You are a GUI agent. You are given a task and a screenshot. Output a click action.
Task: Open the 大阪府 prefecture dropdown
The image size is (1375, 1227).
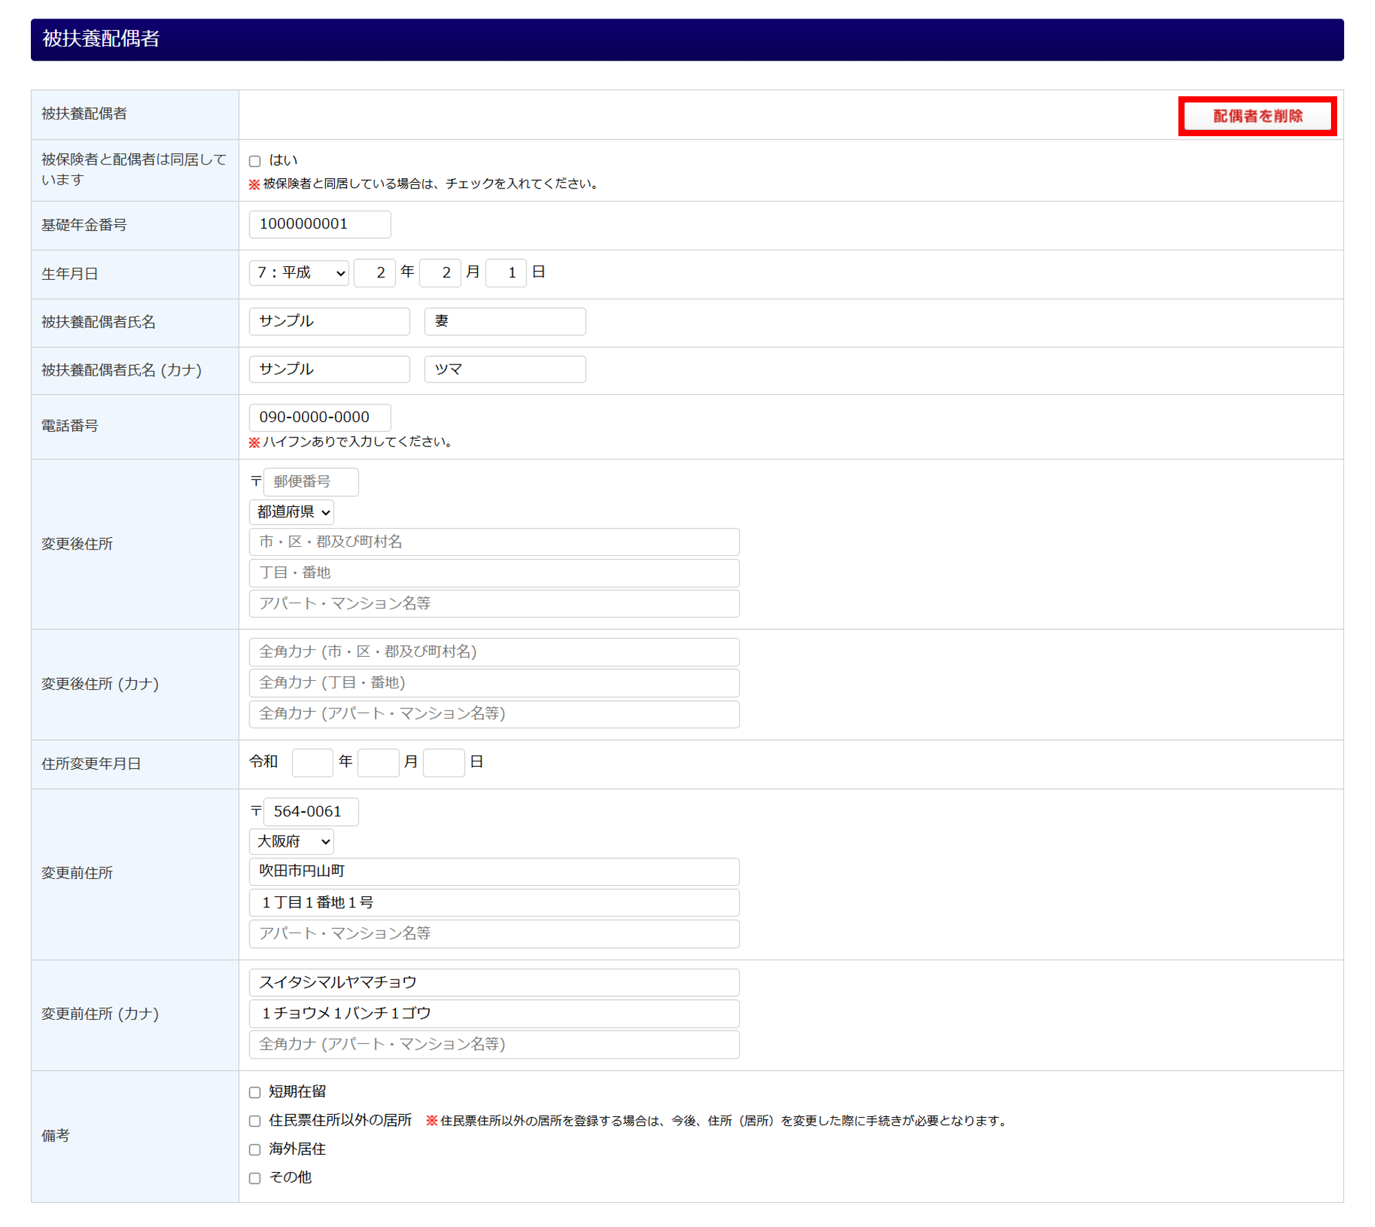pyautogui.click(x=291, y=841)
